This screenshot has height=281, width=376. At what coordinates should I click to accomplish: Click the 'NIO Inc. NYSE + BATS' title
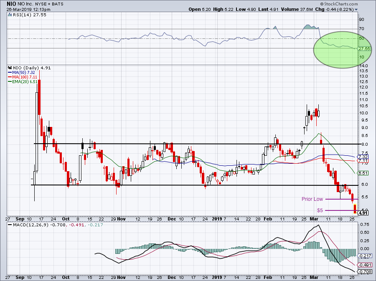coord(41,4)
